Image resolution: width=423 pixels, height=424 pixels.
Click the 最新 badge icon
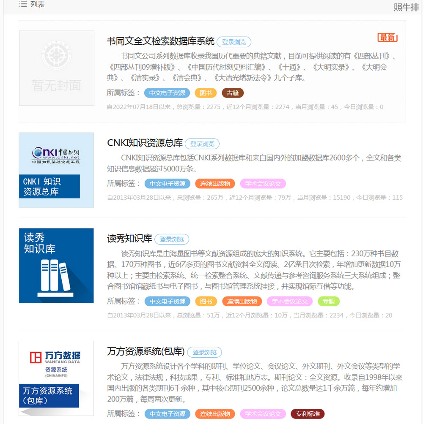click(387, 37)
